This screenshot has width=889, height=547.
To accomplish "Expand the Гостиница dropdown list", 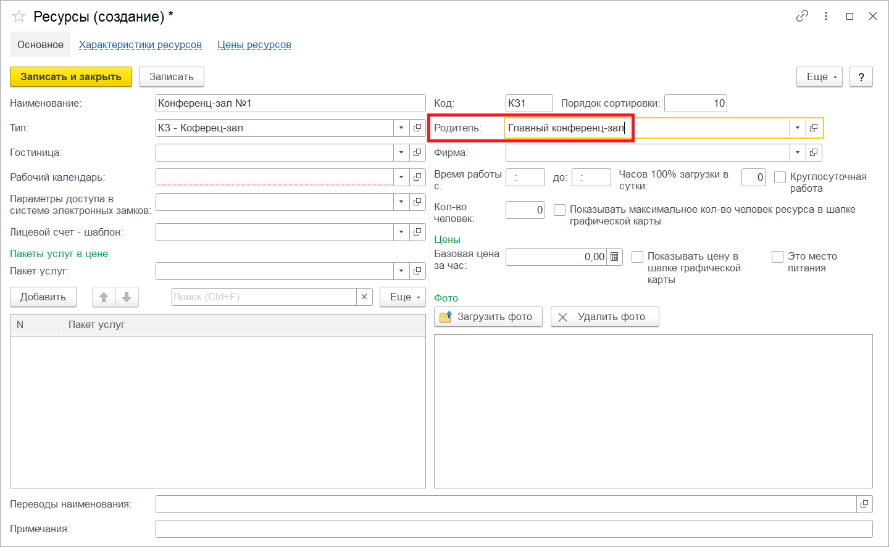I will coord(401,152).
